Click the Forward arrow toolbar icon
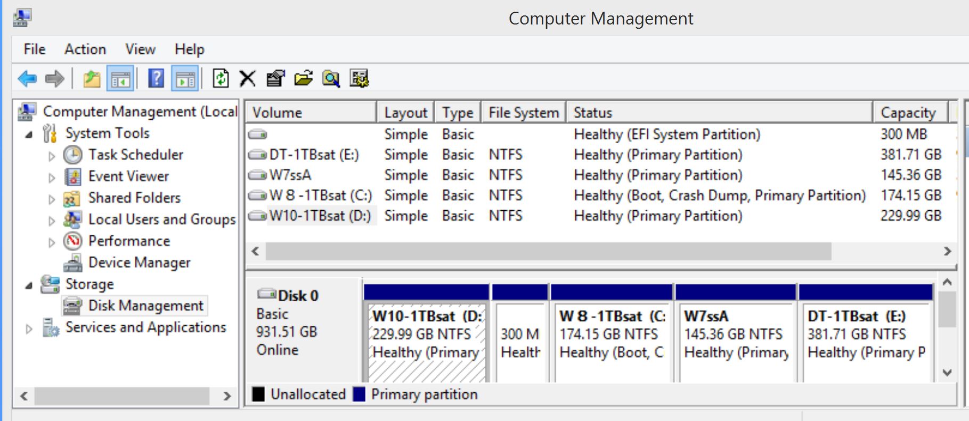 (55, 79)
